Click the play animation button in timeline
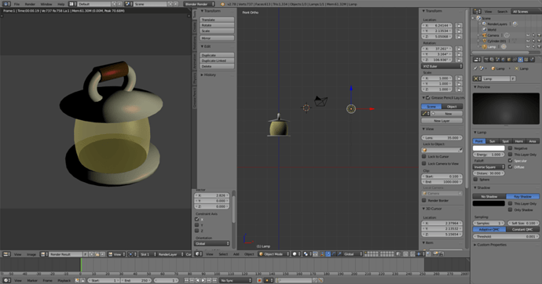Screen dimensions: 542x284 [x=203, y=281]
